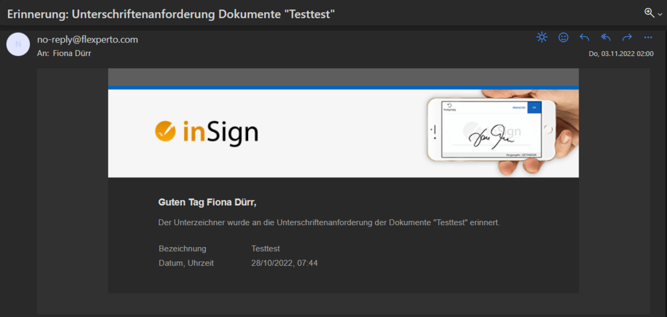This screenshot has height=317, width=667.
Task: Click the Testtest value beside Bezeichnung
Action: point(265,248)
